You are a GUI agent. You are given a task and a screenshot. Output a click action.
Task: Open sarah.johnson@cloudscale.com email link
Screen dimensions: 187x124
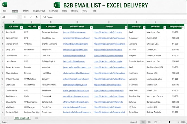point(76,38)
